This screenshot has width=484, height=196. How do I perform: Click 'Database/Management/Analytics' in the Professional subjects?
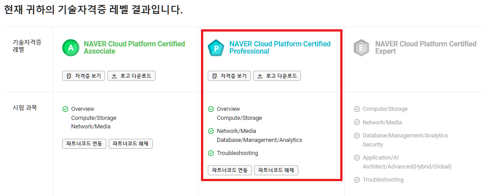[x=260, y=140]
